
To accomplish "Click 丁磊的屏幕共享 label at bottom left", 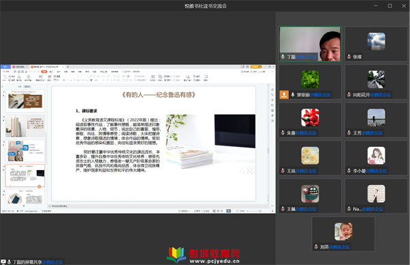I will [x=27, y=262].
